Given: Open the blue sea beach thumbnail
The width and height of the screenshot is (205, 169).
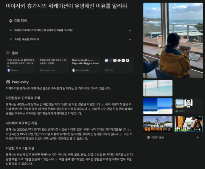Looking at the screenshot, I should (x=158, y=106).
